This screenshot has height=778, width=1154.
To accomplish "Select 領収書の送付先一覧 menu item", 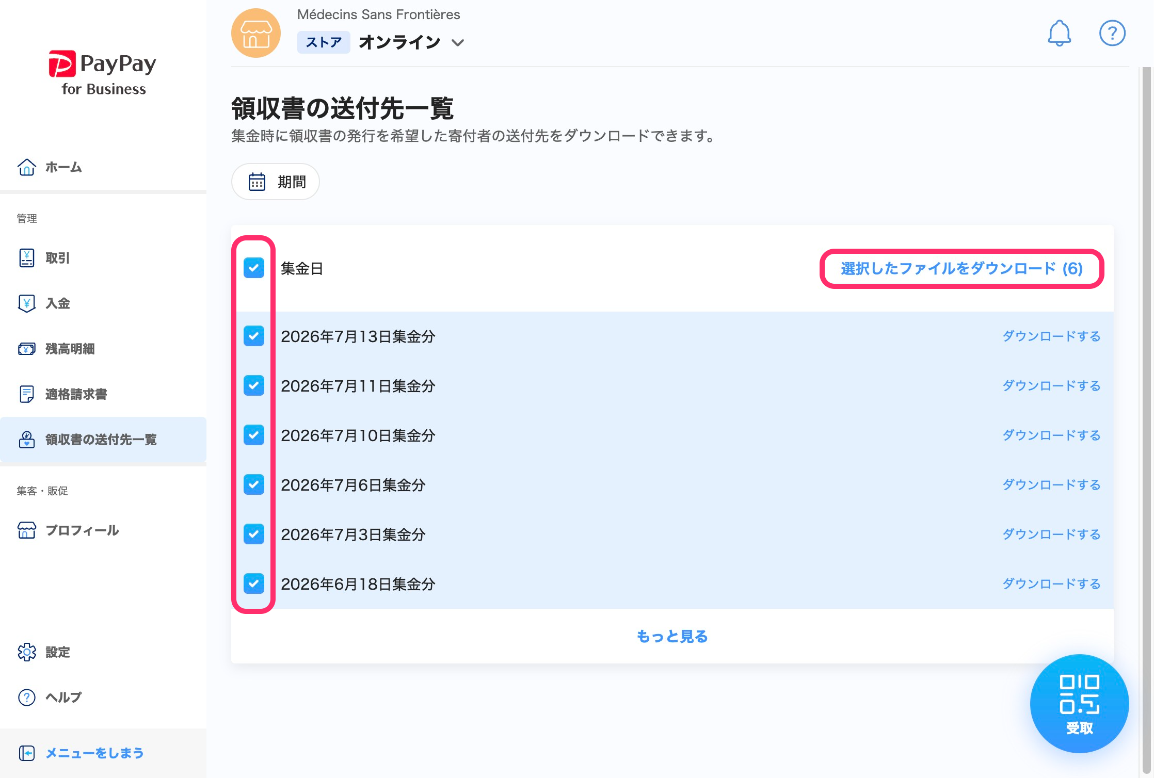I will 103,440.
